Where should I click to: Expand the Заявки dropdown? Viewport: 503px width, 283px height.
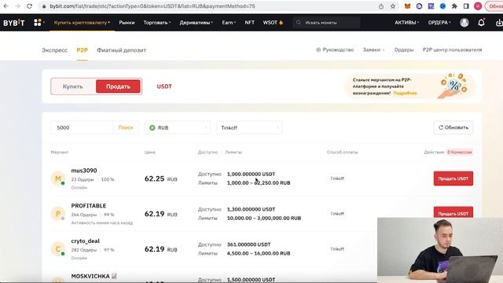pos(373,50)
